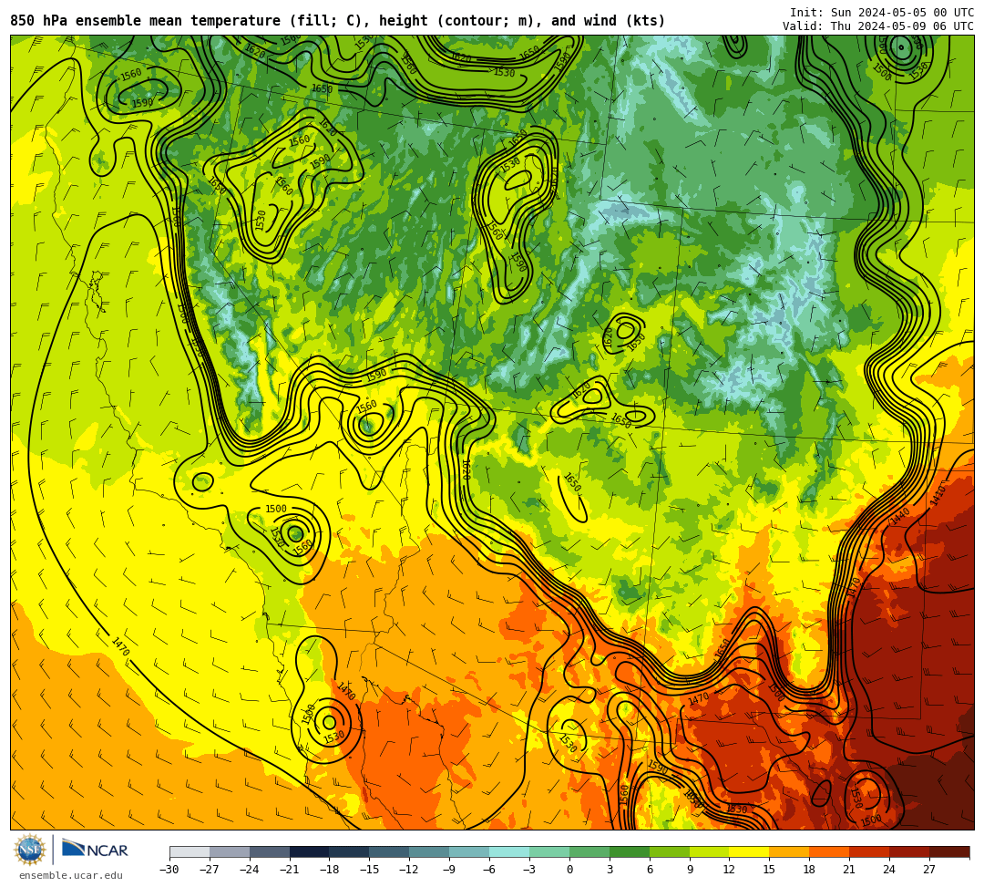The width and height of the screenshot is (984, 887).
Task: Click the 21 colorbar tick label
Action: (x=850, y=870)
